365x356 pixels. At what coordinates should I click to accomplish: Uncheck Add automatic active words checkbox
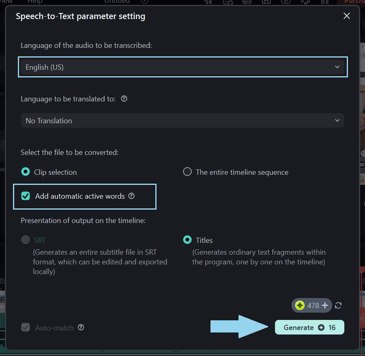pyautogui.click(x=26, y=196)
